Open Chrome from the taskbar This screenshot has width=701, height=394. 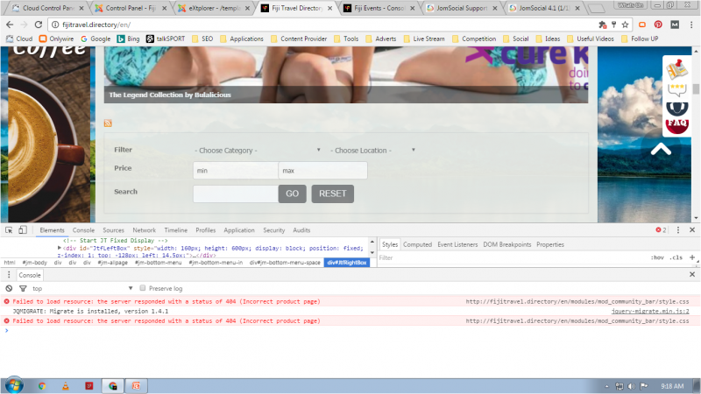coord(42,386)
